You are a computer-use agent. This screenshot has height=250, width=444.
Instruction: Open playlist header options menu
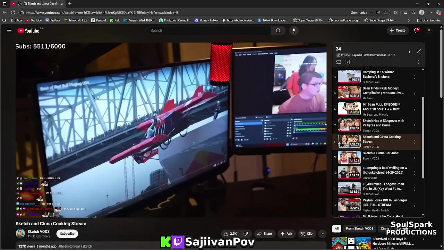409,51
